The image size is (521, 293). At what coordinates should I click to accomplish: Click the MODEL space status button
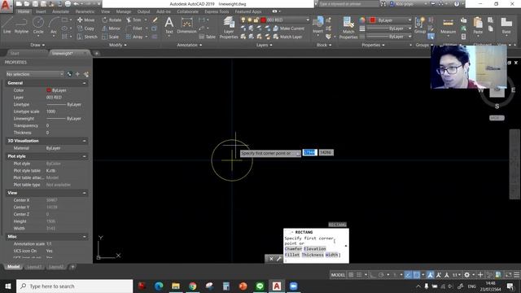pyautogui.click(x=338, y=275)
